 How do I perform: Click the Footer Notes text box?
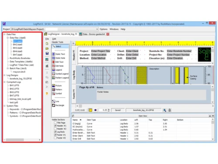click(151, 95)
